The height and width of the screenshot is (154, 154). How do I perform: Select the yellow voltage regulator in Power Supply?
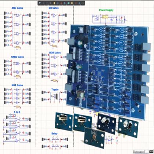click(x=105, y=17)
